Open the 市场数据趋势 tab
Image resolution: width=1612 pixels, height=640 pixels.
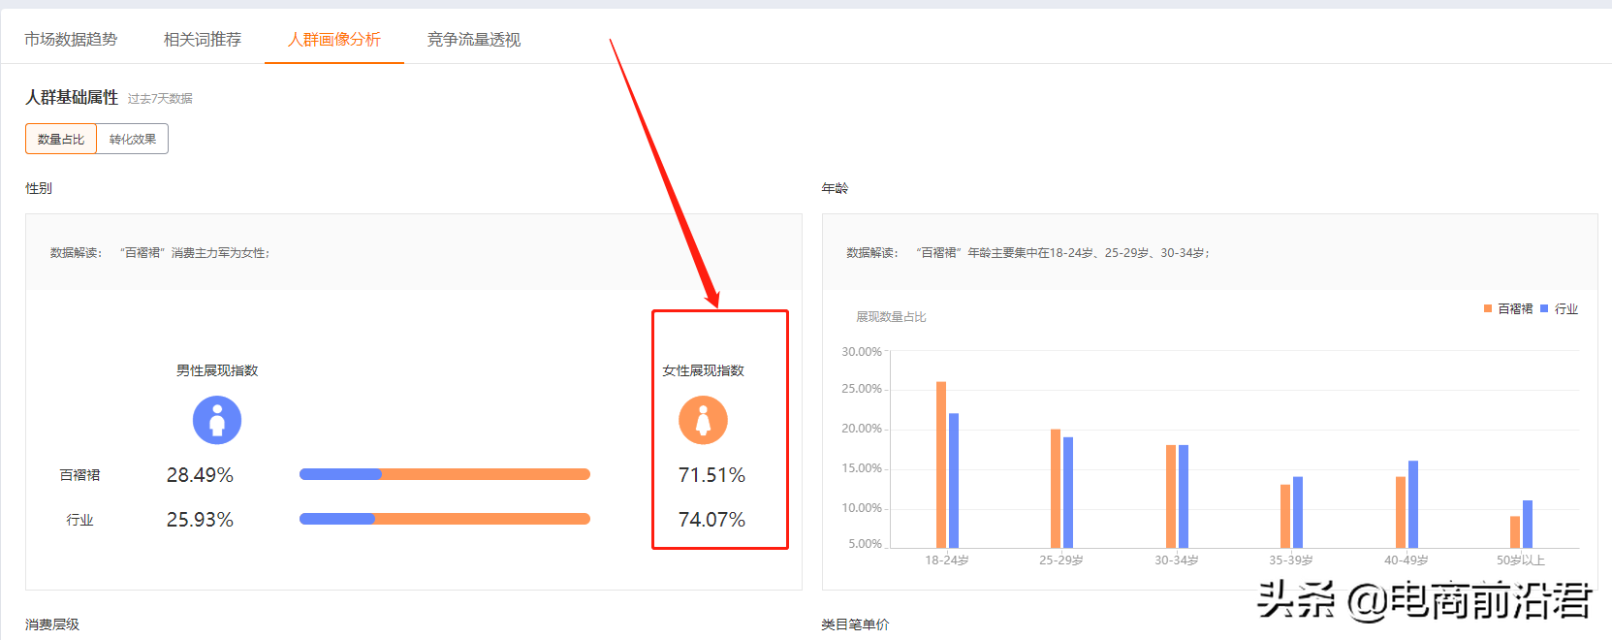pyautogui.click(x=71, y=40)
